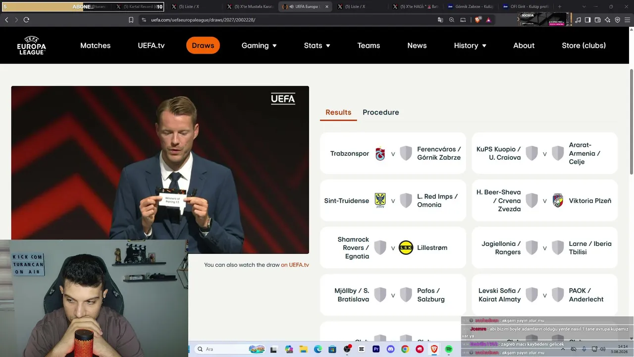This screenshot has height=357, width=634.
Task: Expand the History dropdown menu
Action: click(x=470, y=46)
